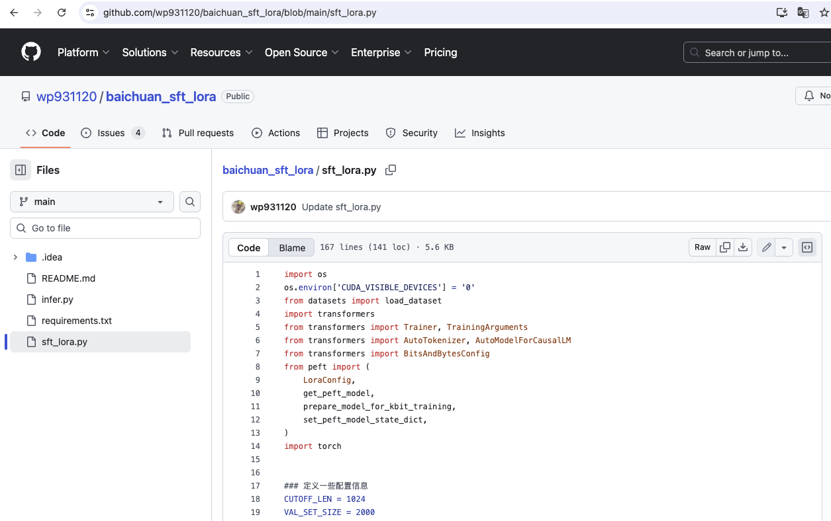Screen dimensions: 831x521
Task: Click the .idea folder icon
Action: (31, 257)
